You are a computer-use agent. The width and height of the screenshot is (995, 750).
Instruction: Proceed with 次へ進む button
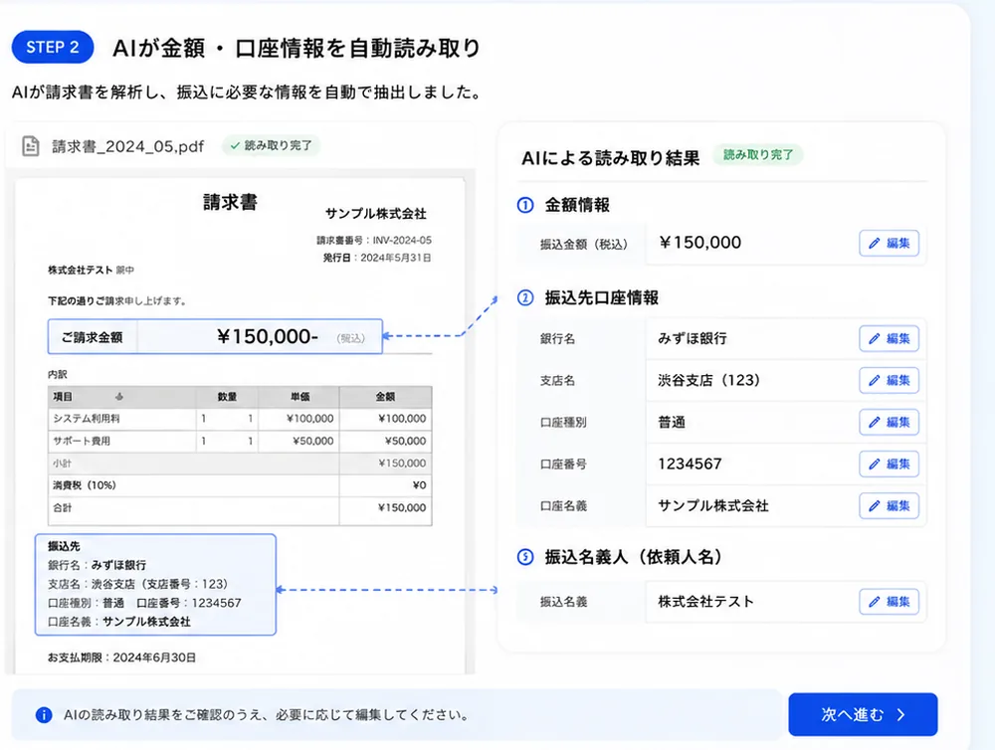(x=863, y=714)
